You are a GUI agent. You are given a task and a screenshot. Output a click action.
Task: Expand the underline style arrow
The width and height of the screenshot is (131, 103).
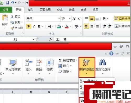coord(43,26)
